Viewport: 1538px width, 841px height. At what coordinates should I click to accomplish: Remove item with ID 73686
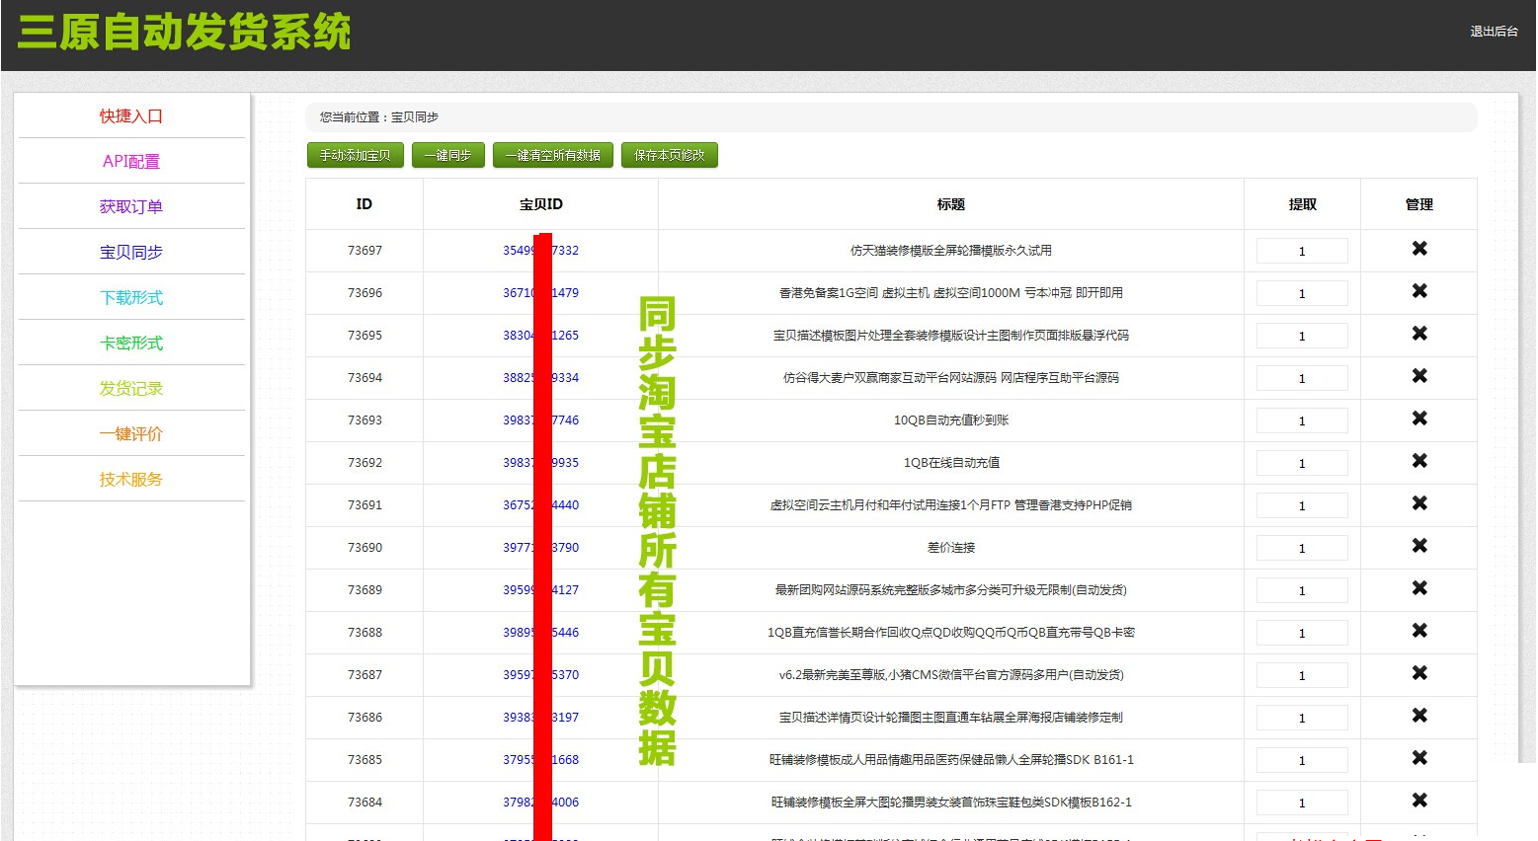tap(1418, 716)
